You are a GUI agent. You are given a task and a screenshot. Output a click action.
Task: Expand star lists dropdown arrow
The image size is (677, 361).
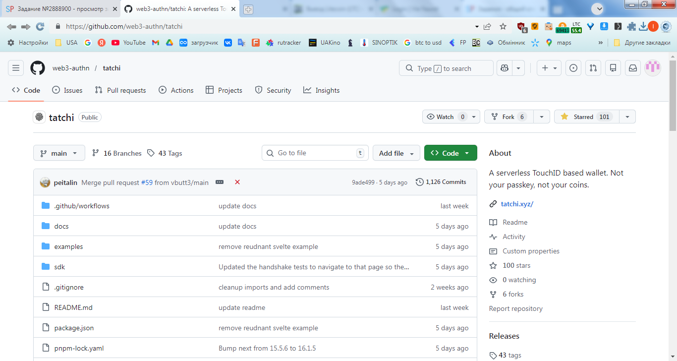coord(627,117)
